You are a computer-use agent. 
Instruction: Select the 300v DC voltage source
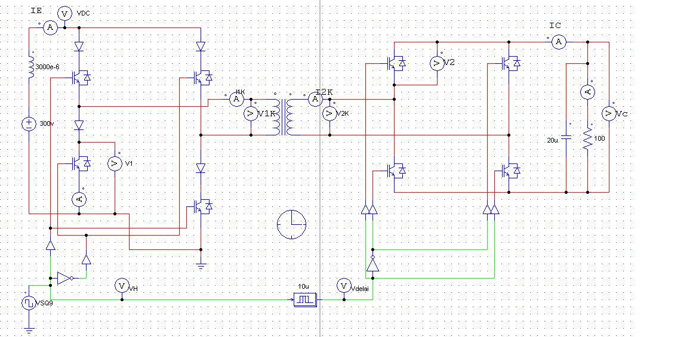29,124
